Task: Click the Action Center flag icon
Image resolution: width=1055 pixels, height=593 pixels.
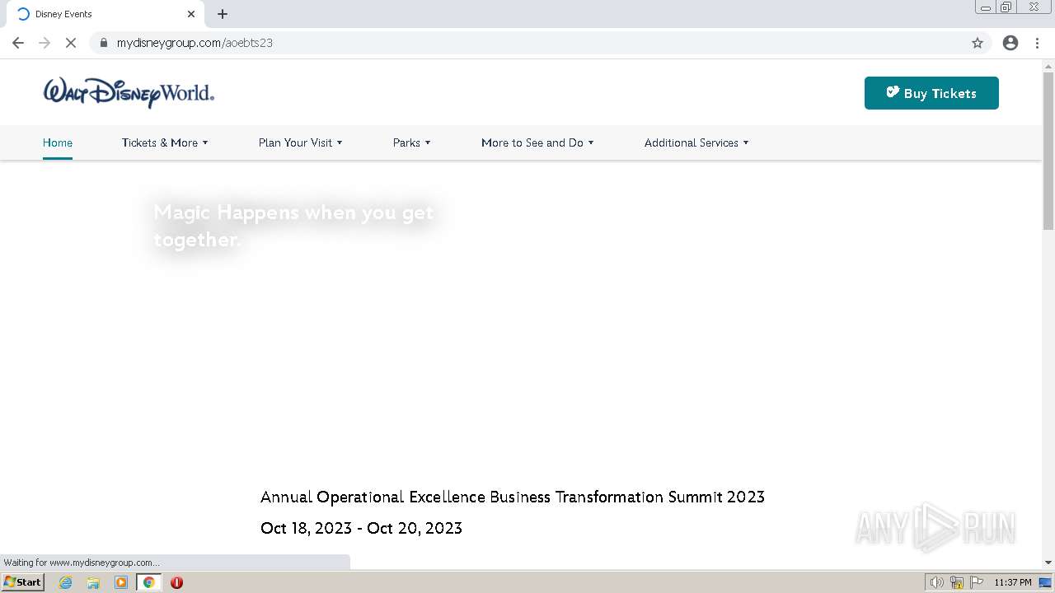Action: (x=977, y=582)
